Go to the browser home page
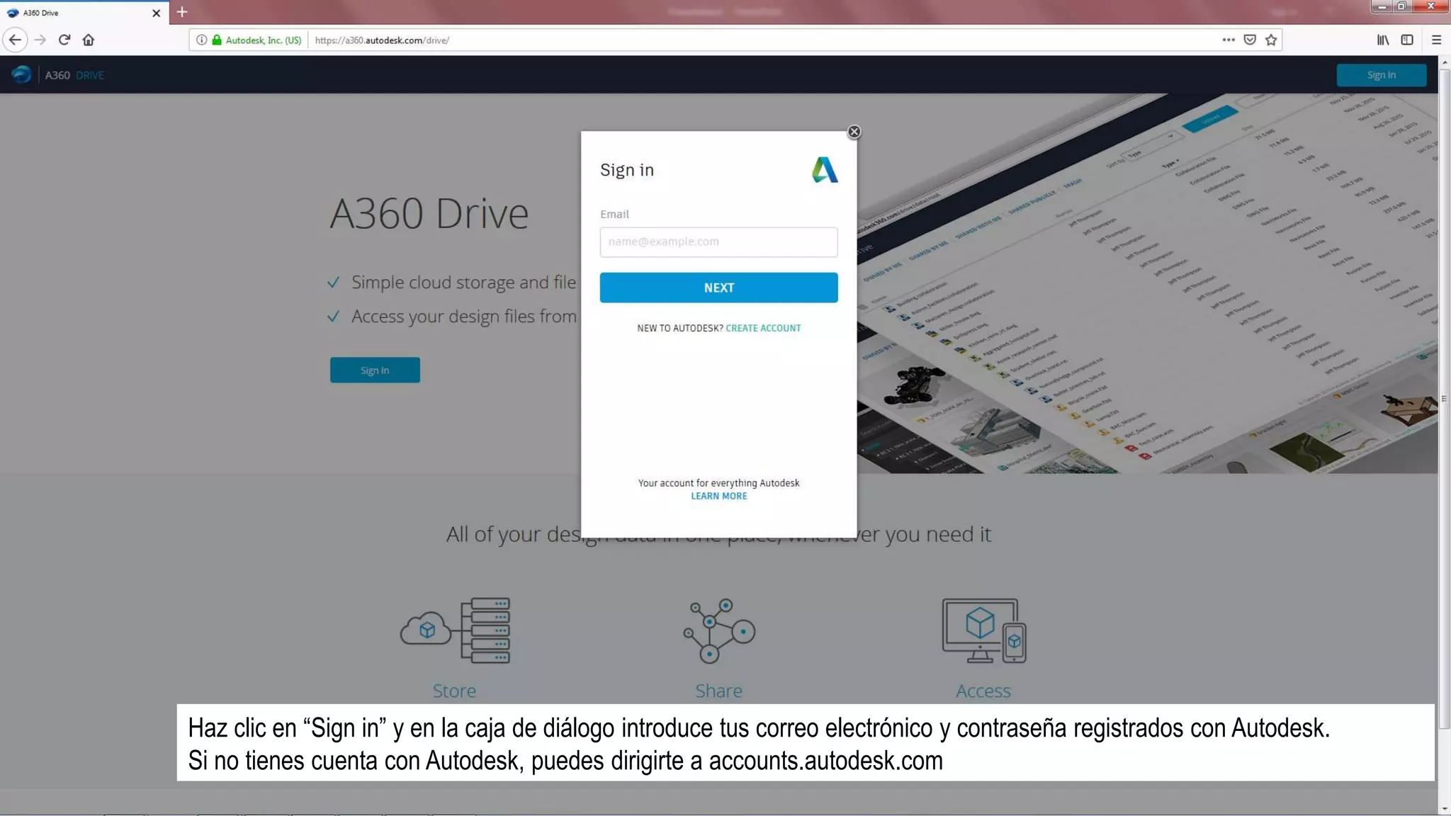This screenshot has width=1451, height=816. coord(89,40)
